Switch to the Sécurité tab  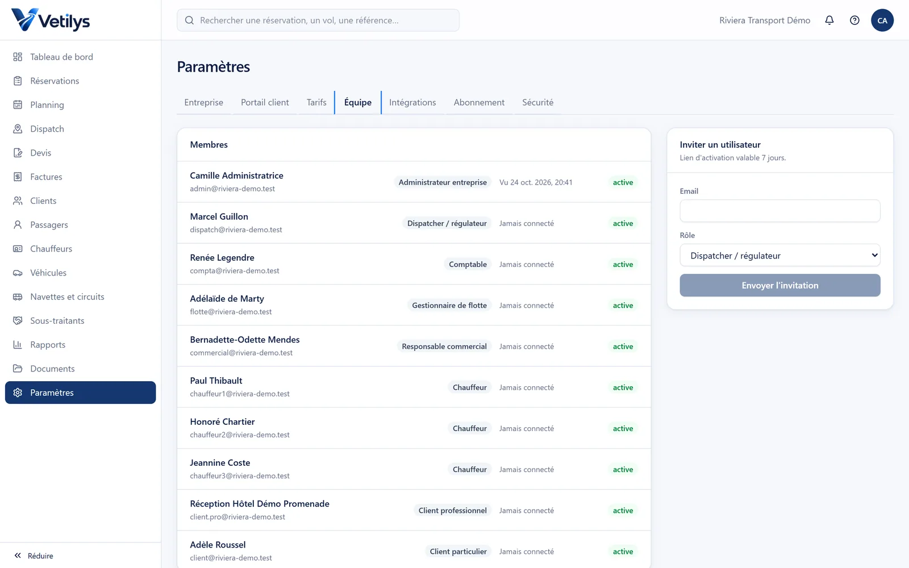pyautogui.click(x=537, y=102)
